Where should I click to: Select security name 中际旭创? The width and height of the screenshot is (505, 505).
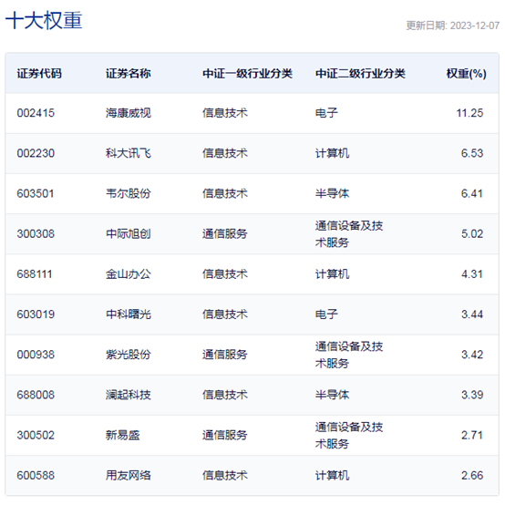pos(129,234)
